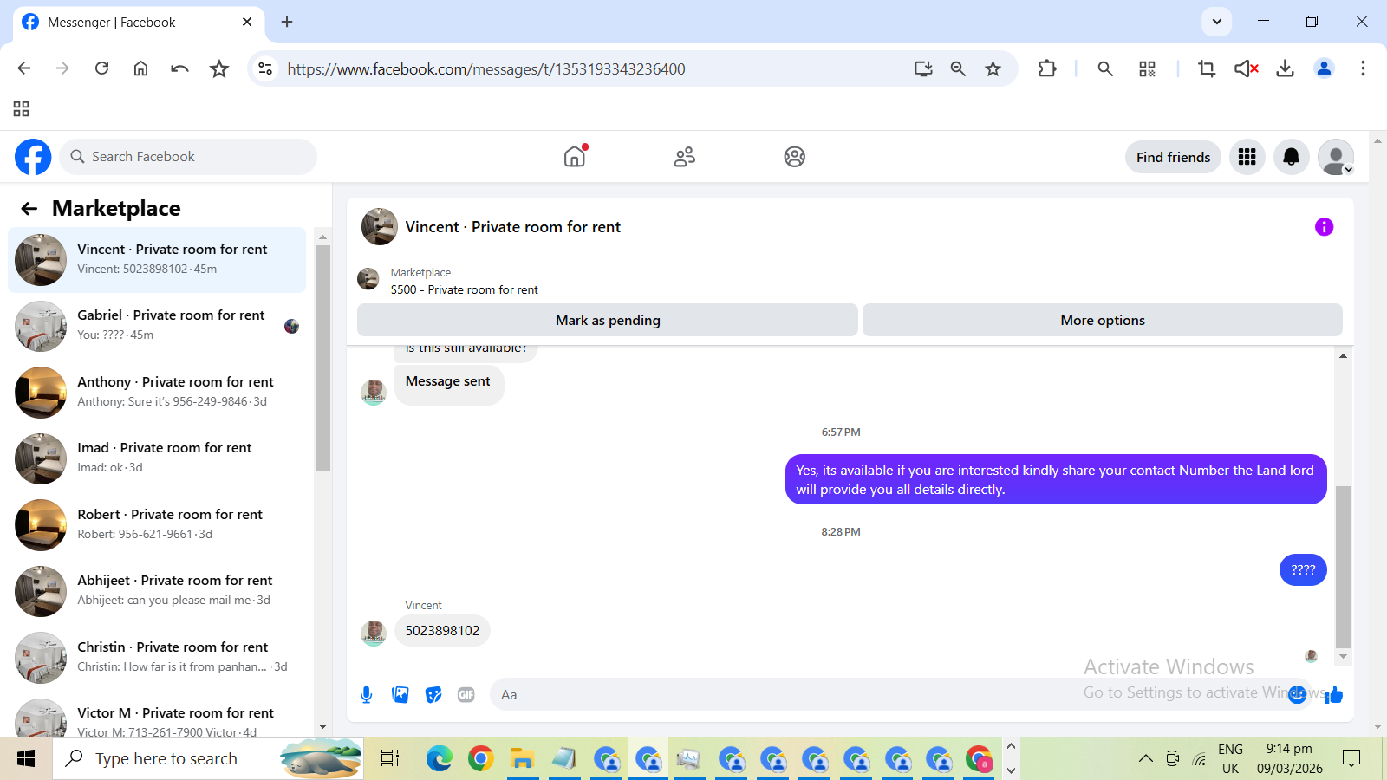
Task: Click the address bar URL
Action: click(486, 69)
